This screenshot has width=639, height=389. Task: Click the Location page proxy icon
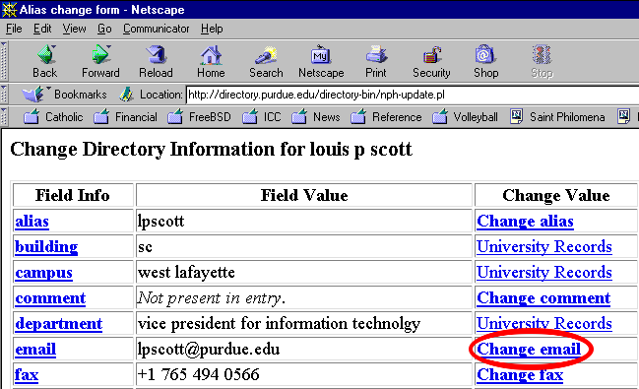point(126,95)
